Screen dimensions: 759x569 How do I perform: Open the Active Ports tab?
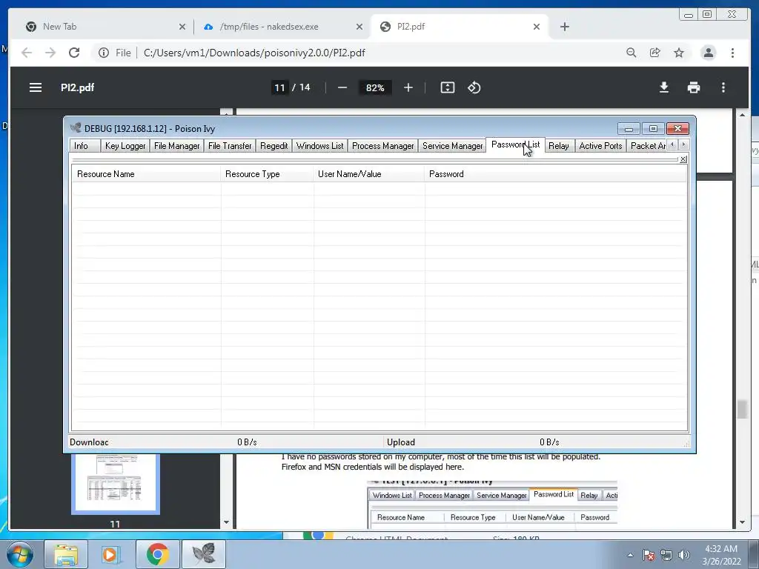click(600, 146)
